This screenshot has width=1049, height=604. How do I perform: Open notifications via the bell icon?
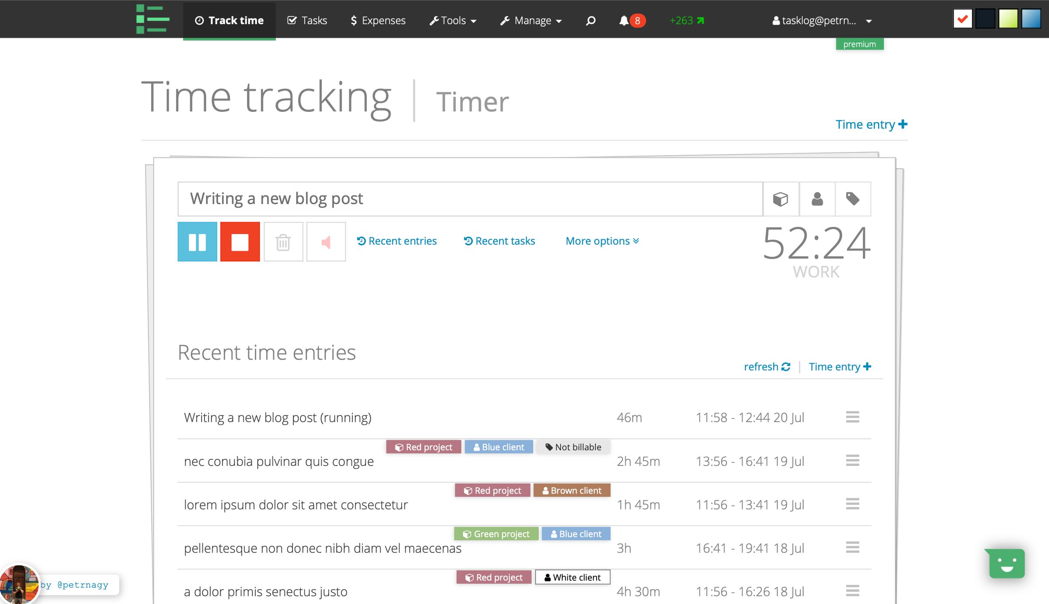pos(625,20)
